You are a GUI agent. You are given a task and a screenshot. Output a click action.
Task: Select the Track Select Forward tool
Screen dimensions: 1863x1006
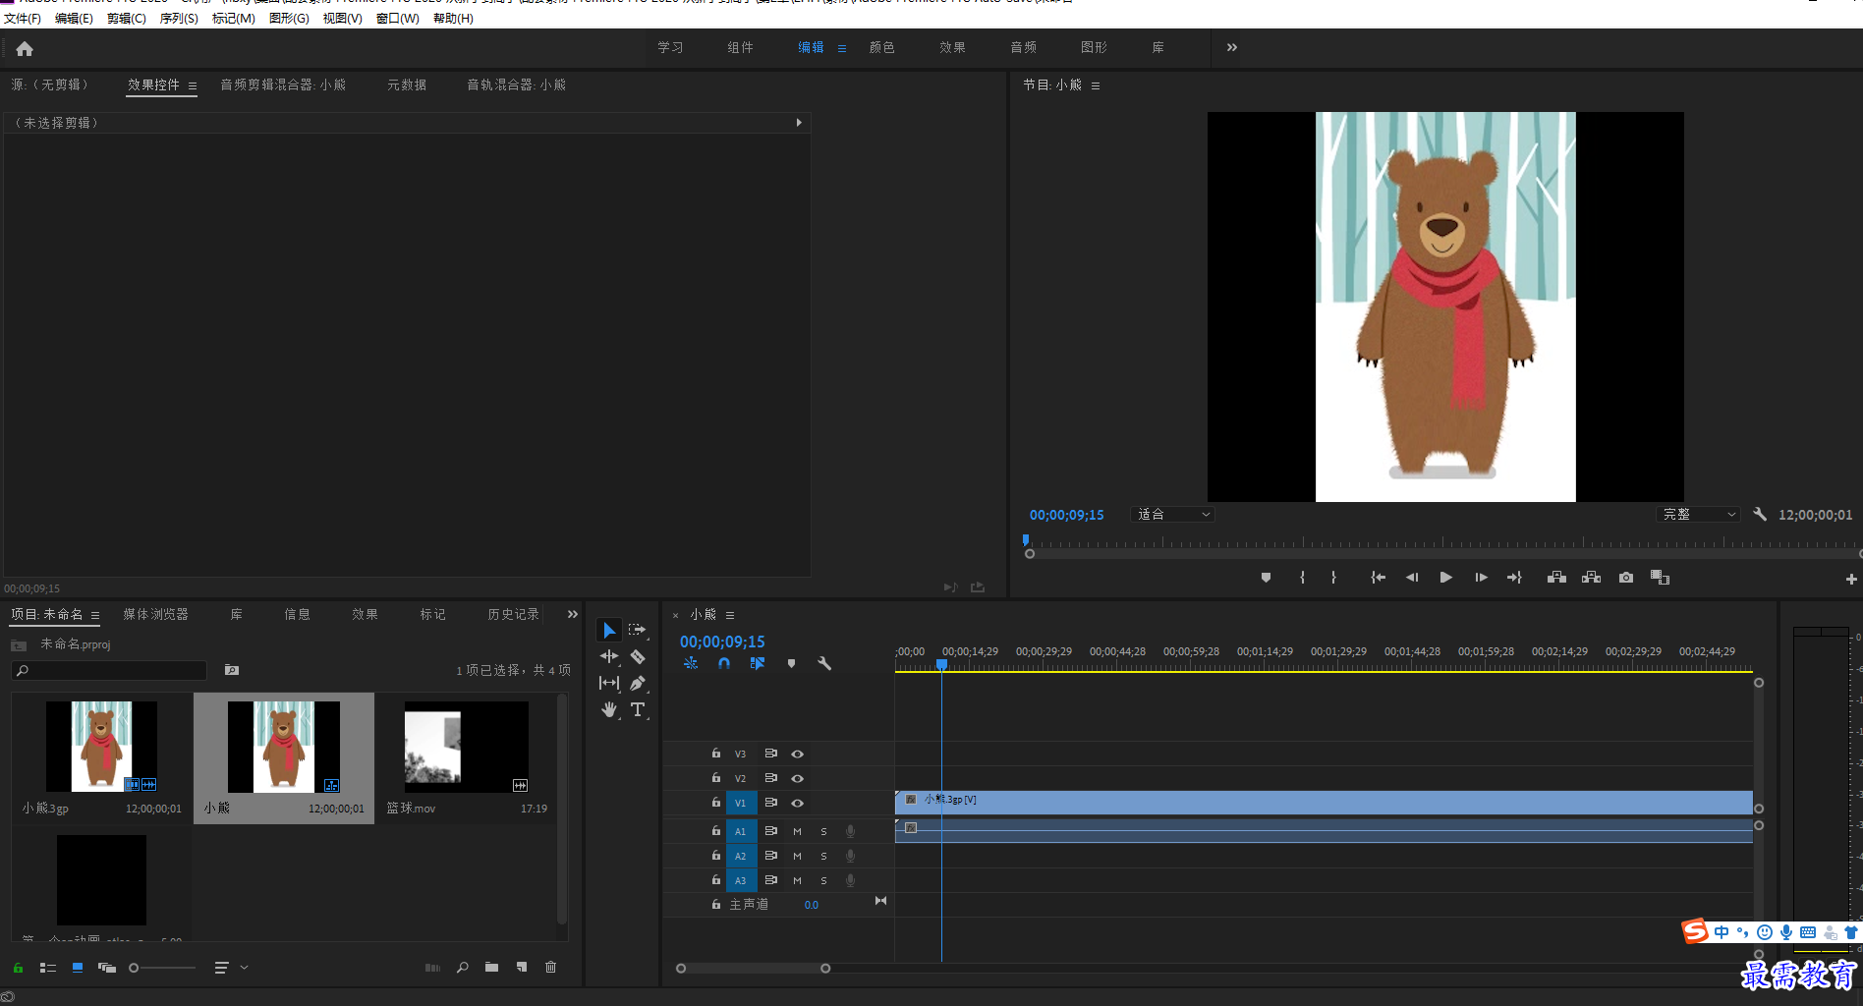click(638, 630)
